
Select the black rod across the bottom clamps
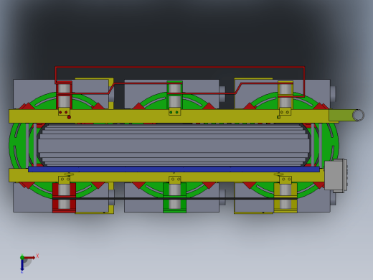click(174, 198)
